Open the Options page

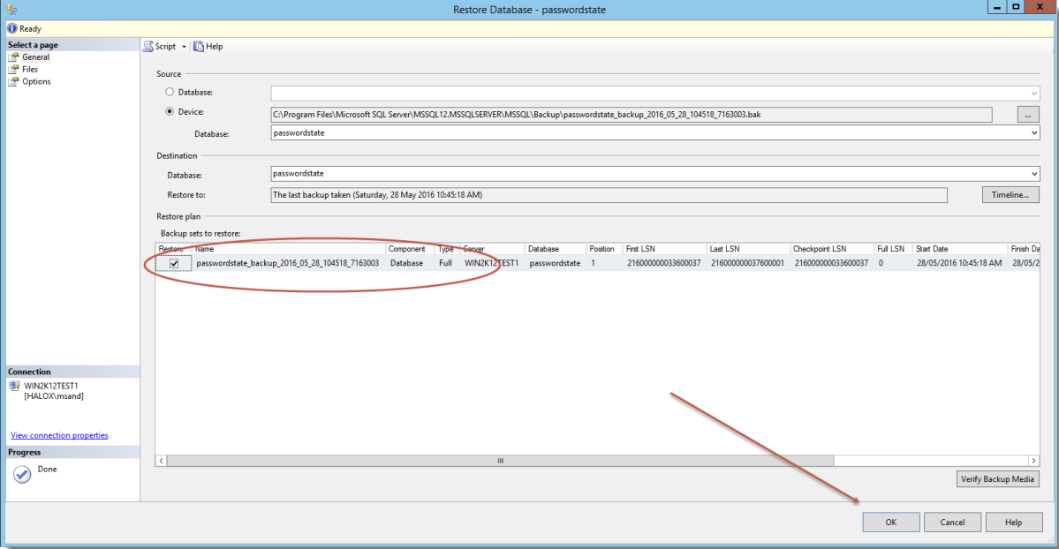(x=36, y=82)
